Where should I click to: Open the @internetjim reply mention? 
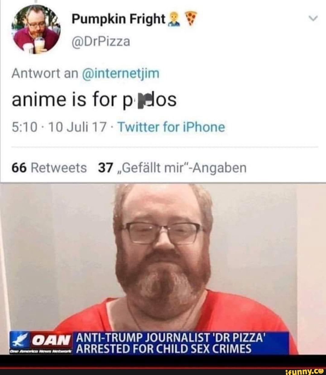coord(120,73)
